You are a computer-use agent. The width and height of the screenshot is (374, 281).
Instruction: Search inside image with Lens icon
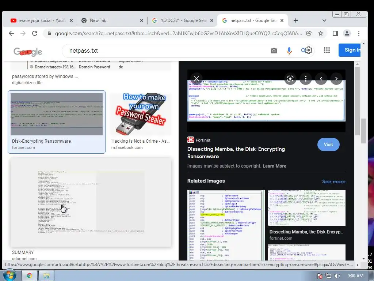coord(290,79)
